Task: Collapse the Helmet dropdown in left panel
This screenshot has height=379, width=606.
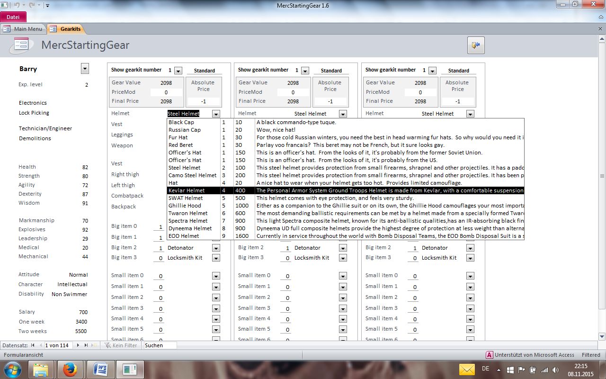Action: (x=216, y=114)
